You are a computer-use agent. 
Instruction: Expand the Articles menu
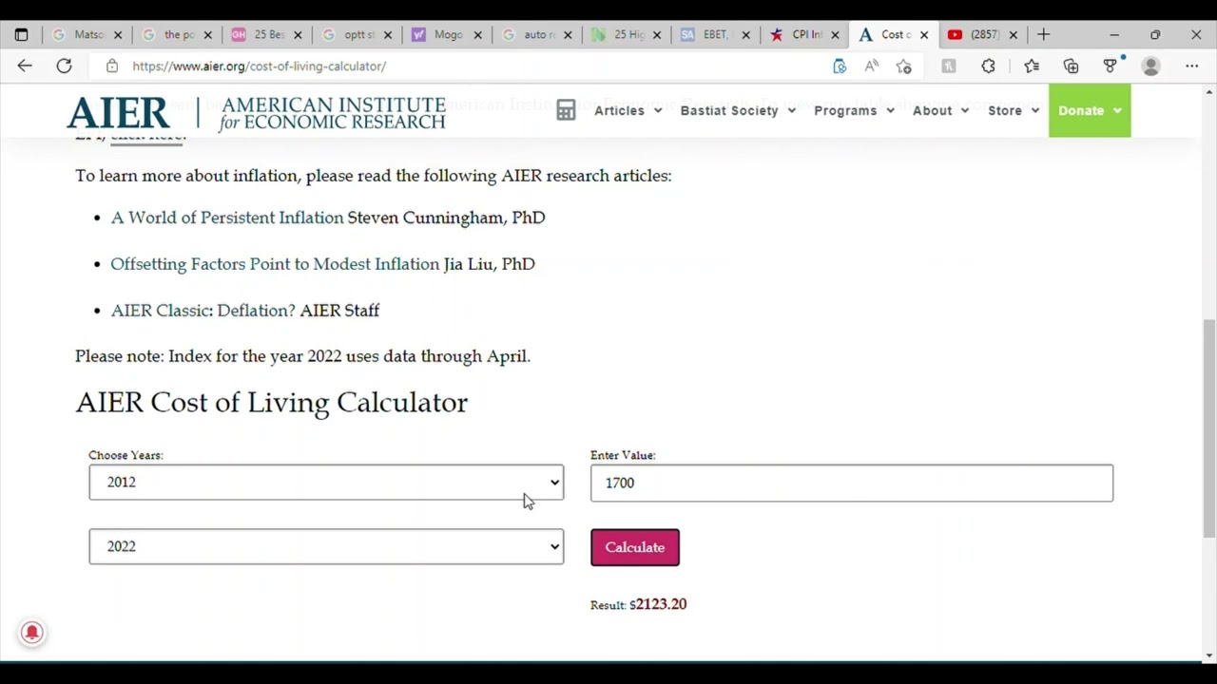tap(628, 110)
